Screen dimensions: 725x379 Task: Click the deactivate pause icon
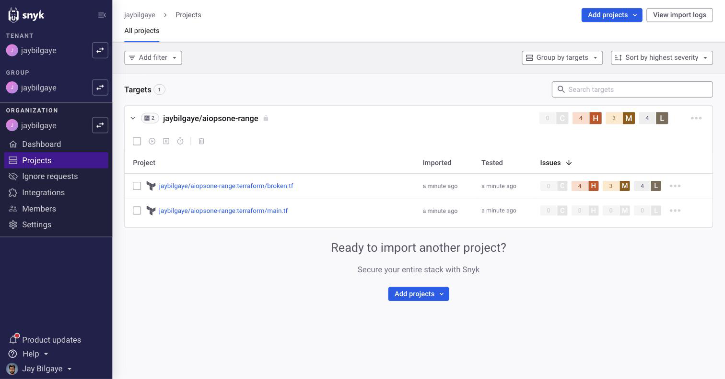(x=166, y=141)
